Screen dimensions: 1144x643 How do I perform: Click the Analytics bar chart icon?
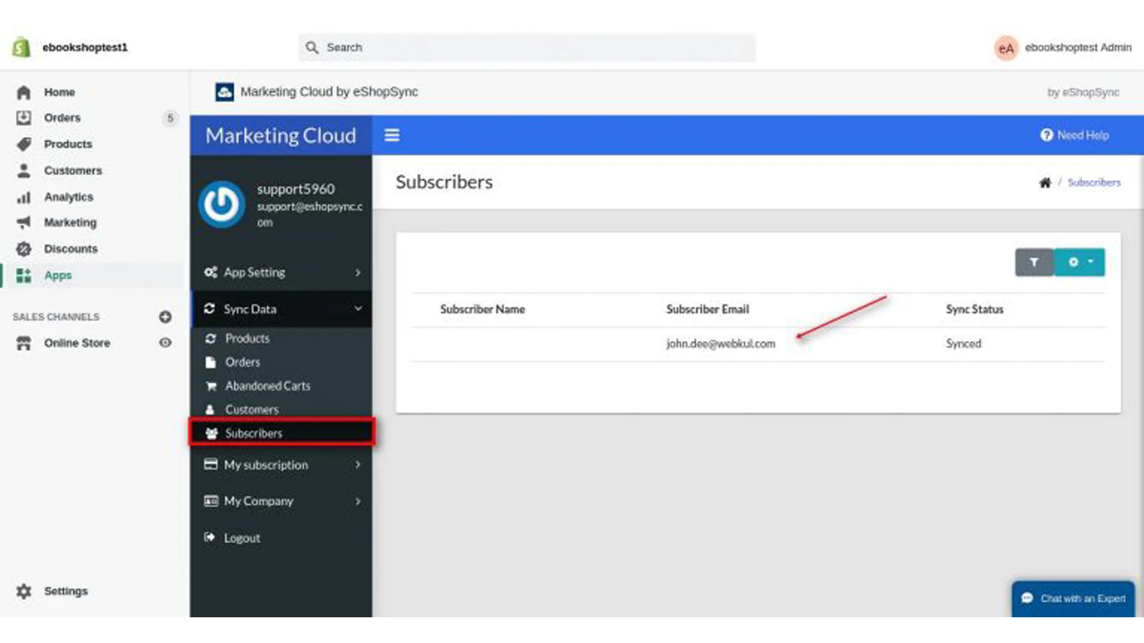pyautogui.click(x=24, y=197)
